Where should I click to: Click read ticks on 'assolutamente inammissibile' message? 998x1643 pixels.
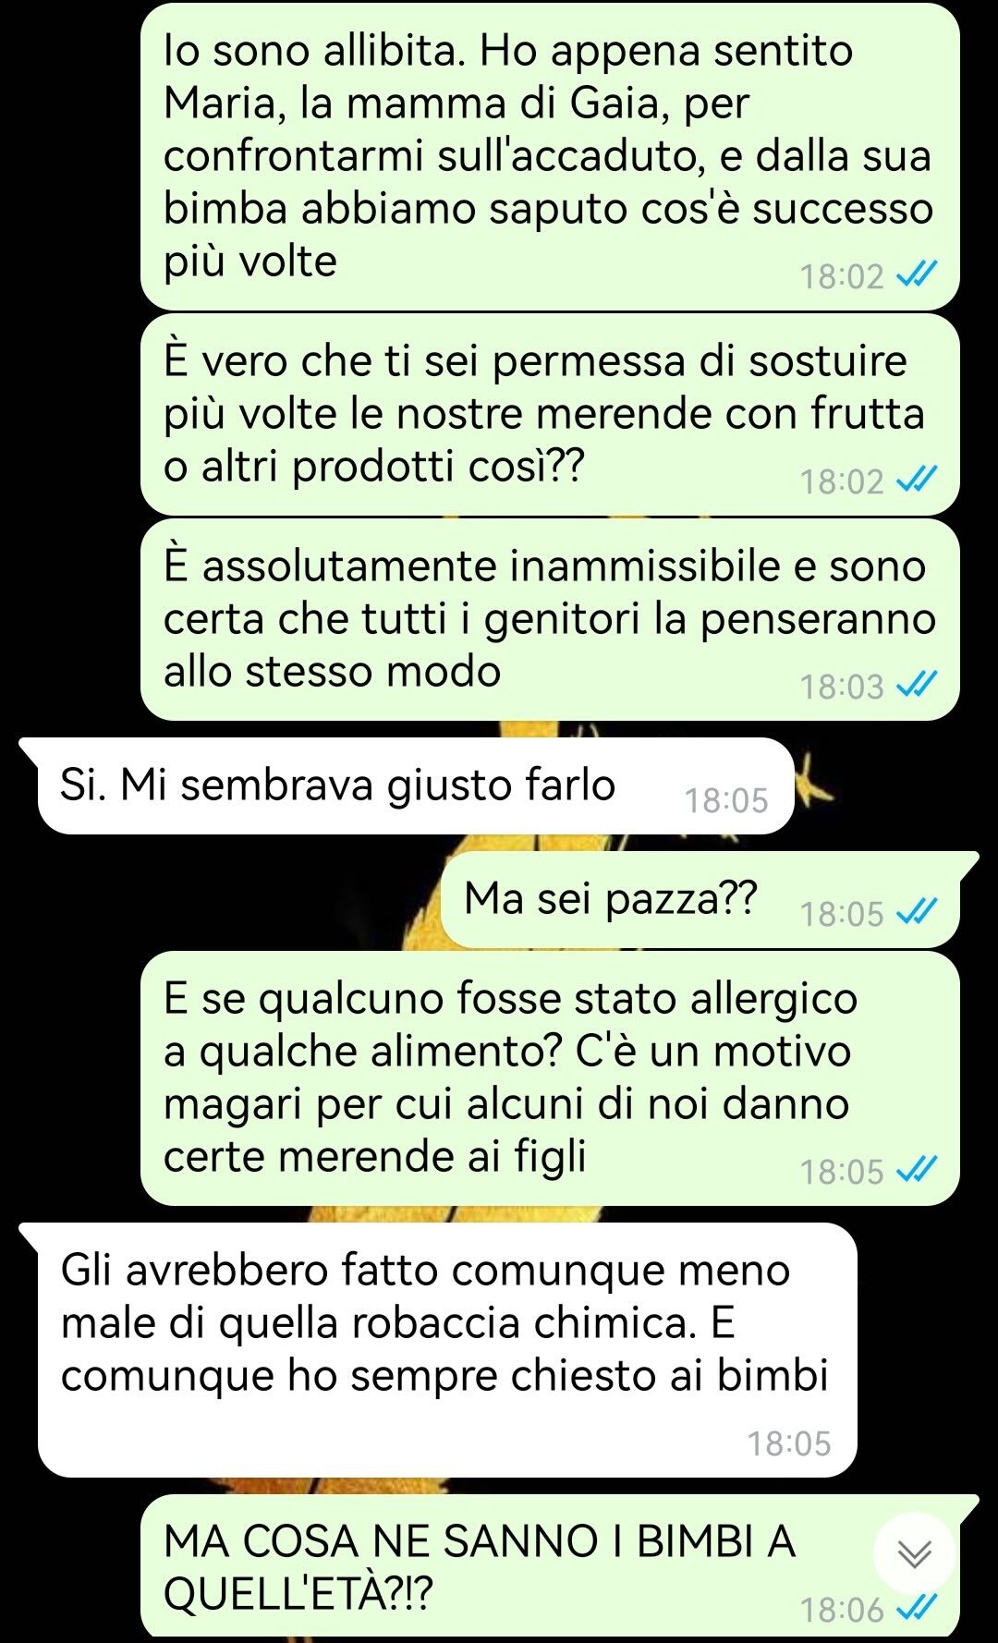tap(918, 685)
